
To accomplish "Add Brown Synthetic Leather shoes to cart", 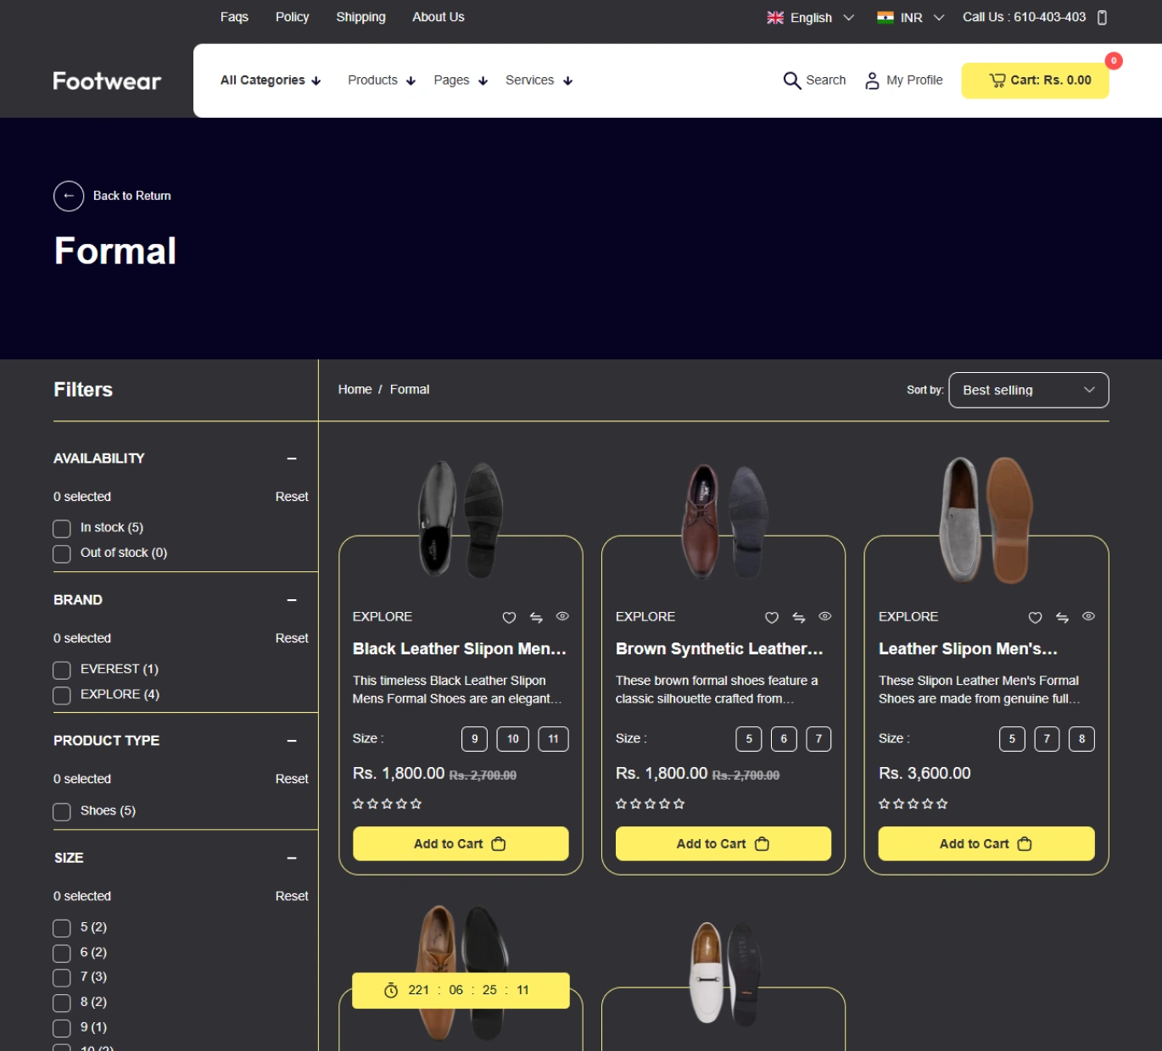I will coord(723,844).
